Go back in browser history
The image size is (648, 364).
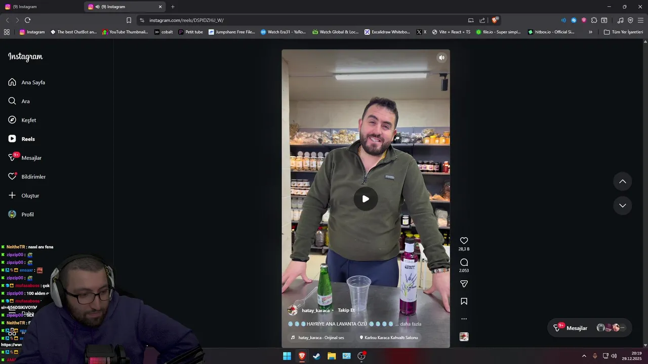pyautogui.click(x=7, y=20)
